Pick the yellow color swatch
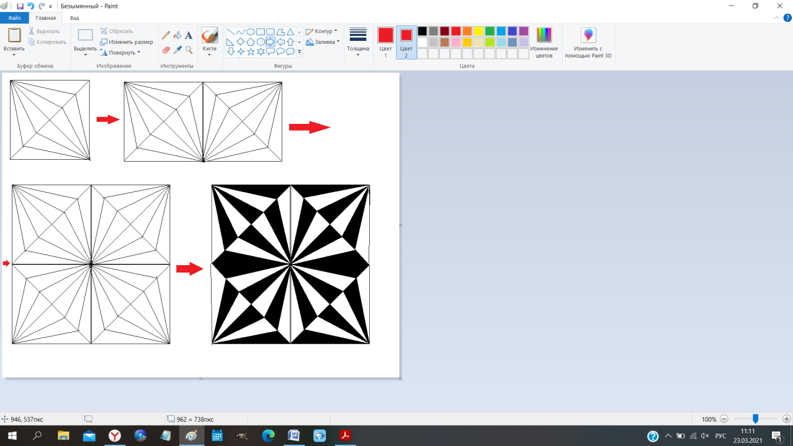This screenshot has width=793, height=446. coord(478,31)
